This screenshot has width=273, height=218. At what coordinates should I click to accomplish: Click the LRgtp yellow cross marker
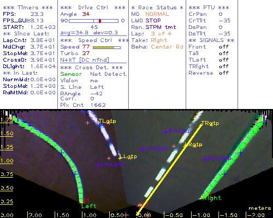[186, 146]
